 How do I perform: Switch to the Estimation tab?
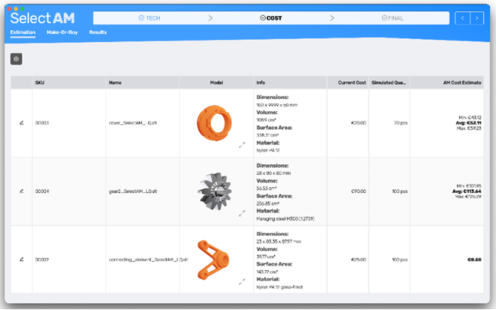(23, 33)
